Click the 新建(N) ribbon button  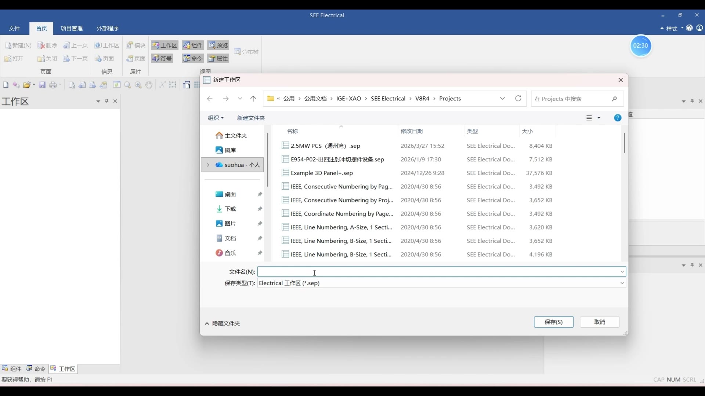click(x=18, y=45)
